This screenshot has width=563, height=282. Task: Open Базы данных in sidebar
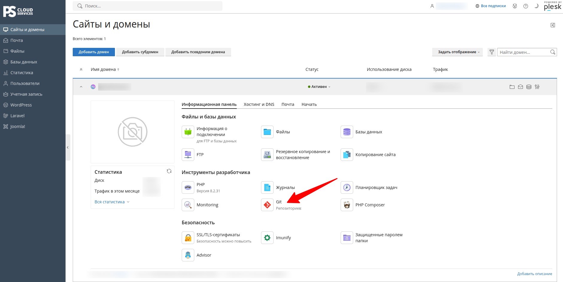33,62
